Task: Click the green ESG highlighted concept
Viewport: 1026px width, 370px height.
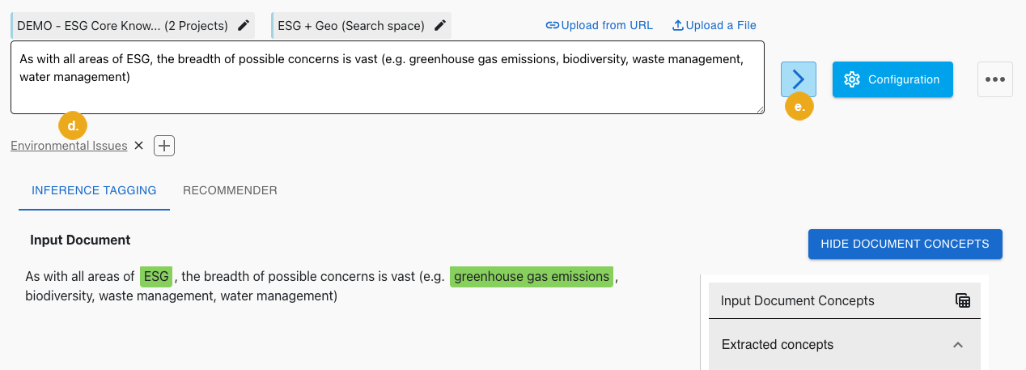Action: [x=156, y=277]
